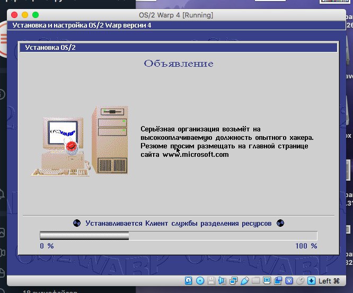Viewport: 353px width, 293px height.
Task: Open the USB devices status icon
Action: 244,281
